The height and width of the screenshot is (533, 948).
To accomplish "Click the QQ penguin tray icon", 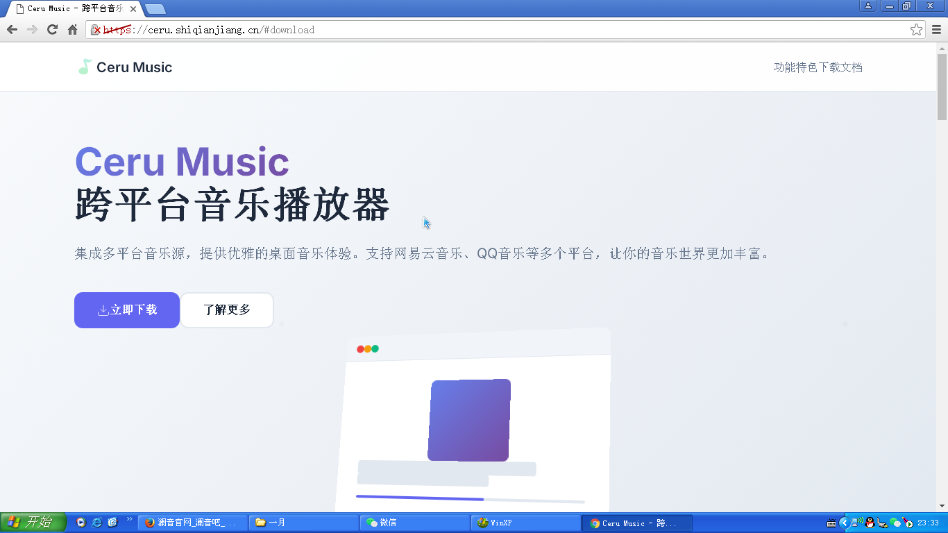I will (870, 523).
